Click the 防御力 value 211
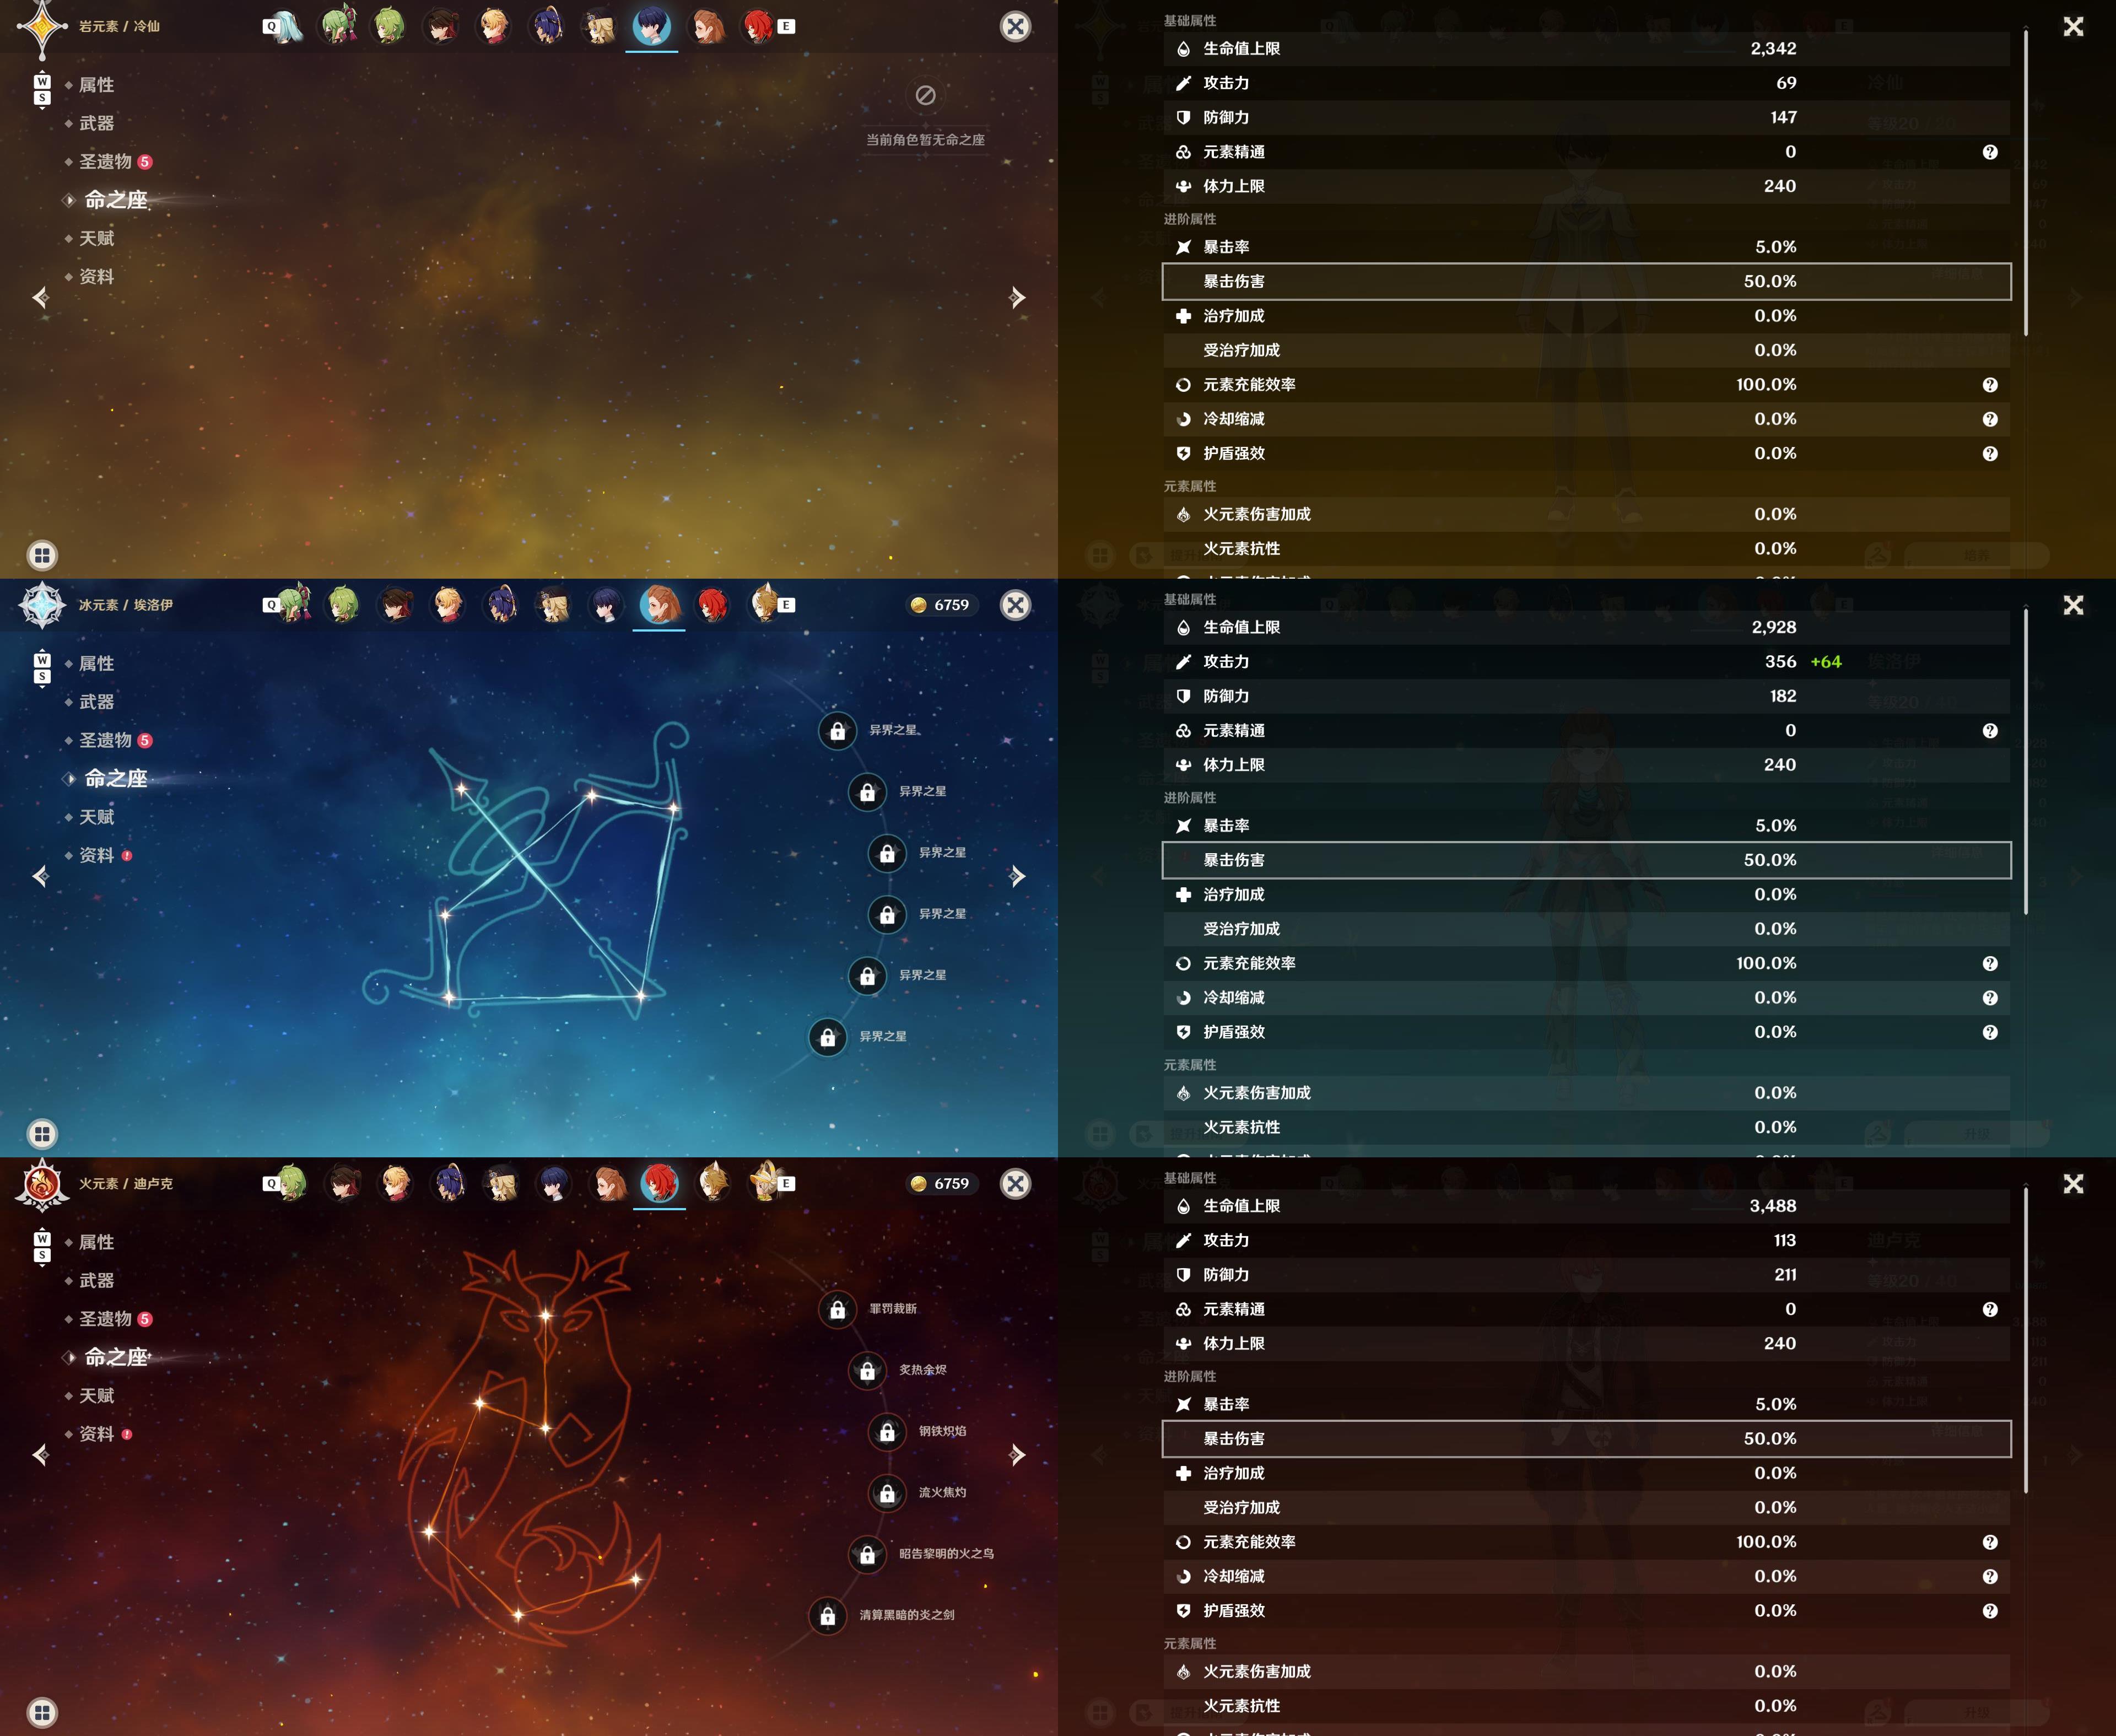This screenshot has height=1736, width=2116. pos(1785,1275)
